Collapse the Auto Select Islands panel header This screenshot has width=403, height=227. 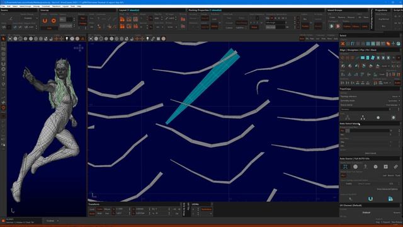tap(370, 124)
